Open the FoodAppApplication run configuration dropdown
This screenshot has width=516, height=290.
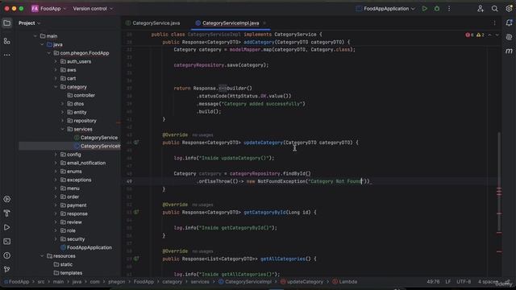click(x=385, y=9)
